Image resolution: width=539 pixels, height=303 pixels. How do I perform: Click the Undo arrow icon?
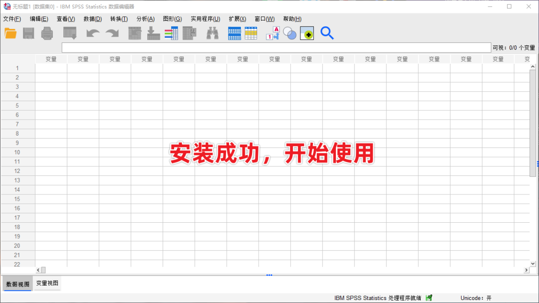point(93,33)
